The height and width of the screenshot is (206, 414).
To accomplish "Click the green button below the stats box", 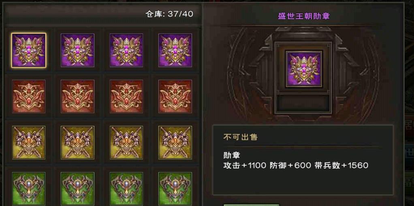I will click(251, 205).
